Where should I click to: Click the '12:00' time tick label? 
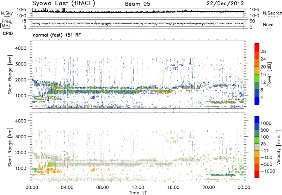tap(138, 188)
